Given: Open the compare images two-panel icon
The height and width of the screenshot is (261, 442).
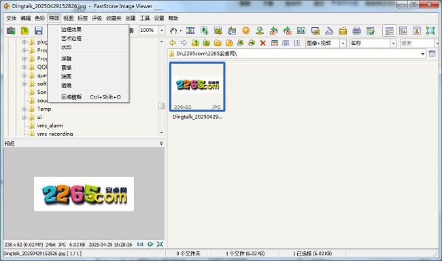Looking at the screenshot, I should 301,31.
